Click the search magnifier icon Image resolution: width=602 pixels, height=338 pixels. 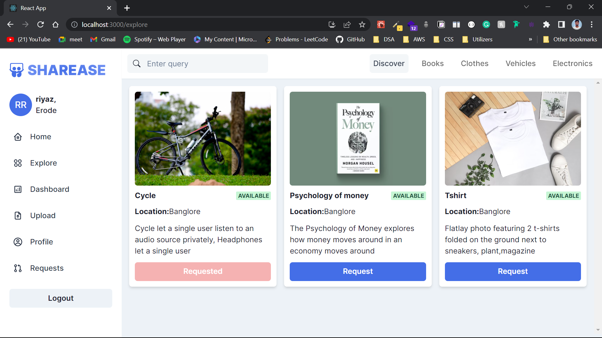[137, 64]
